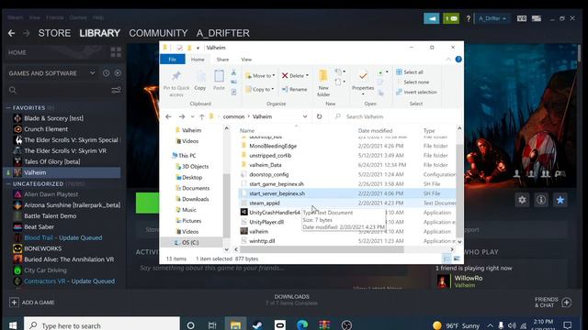Click Invert selection button
Screen dimensions: 588x330
(x=416, y=92)
